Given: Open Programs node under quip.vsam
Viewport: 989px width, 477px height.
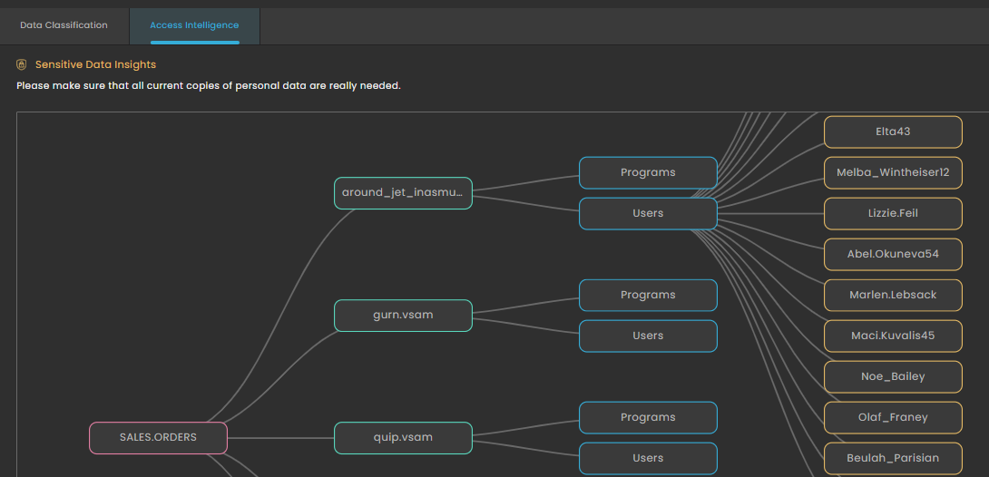Looking at the screenshot, I should (648, 418).
